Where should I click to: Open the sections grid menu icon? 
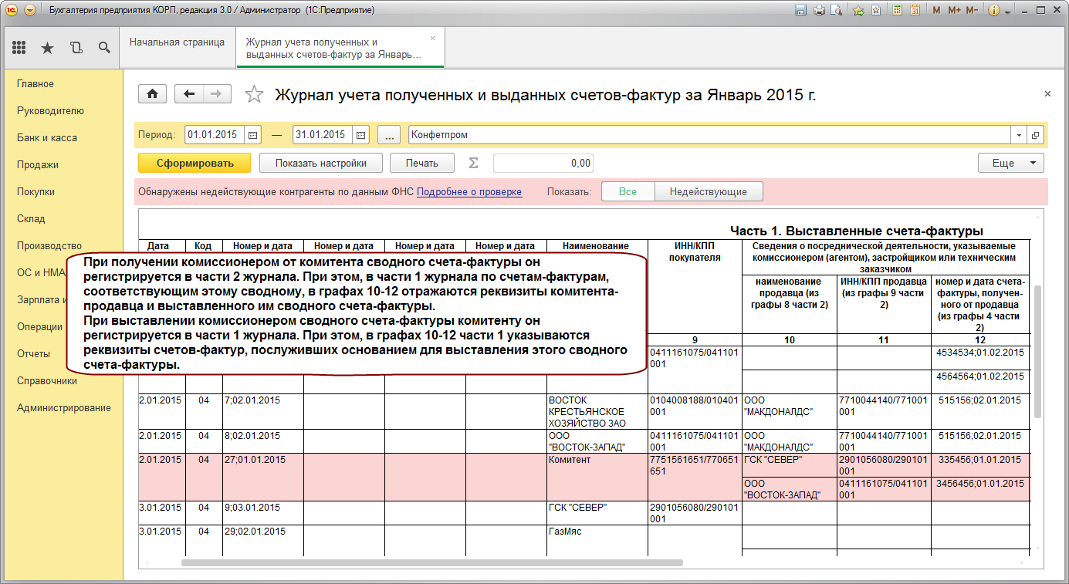[x=19, y=48]
